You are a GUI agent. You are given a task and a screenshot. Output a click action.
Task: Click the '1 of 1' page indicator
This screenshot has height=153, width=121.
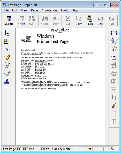tap(89, 149)
